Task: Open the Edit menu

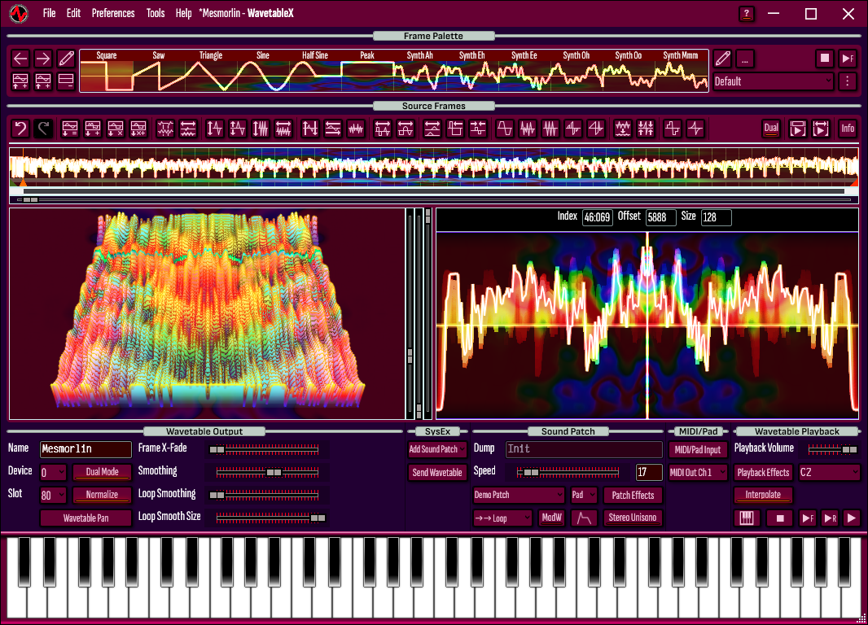Action: click(x=73, y=13)
